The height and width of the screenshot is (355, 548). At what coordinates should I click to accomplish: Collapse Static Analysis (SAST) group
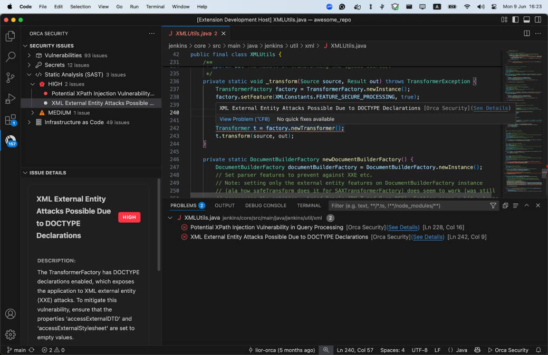point(30,74)
